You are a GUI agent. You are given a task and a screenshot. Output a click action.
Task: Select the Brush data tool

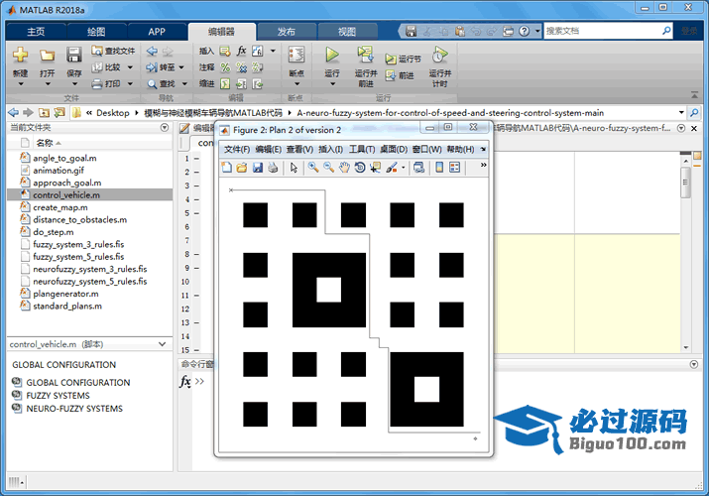392,168
